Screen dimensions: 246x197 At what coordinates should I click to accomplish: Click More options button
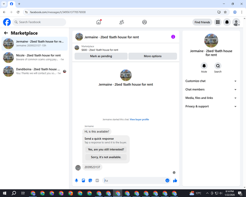click(x=153, y=56)
